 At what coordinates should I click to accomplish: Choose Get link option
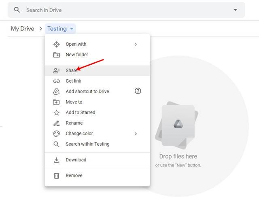[x=97, y=81]
